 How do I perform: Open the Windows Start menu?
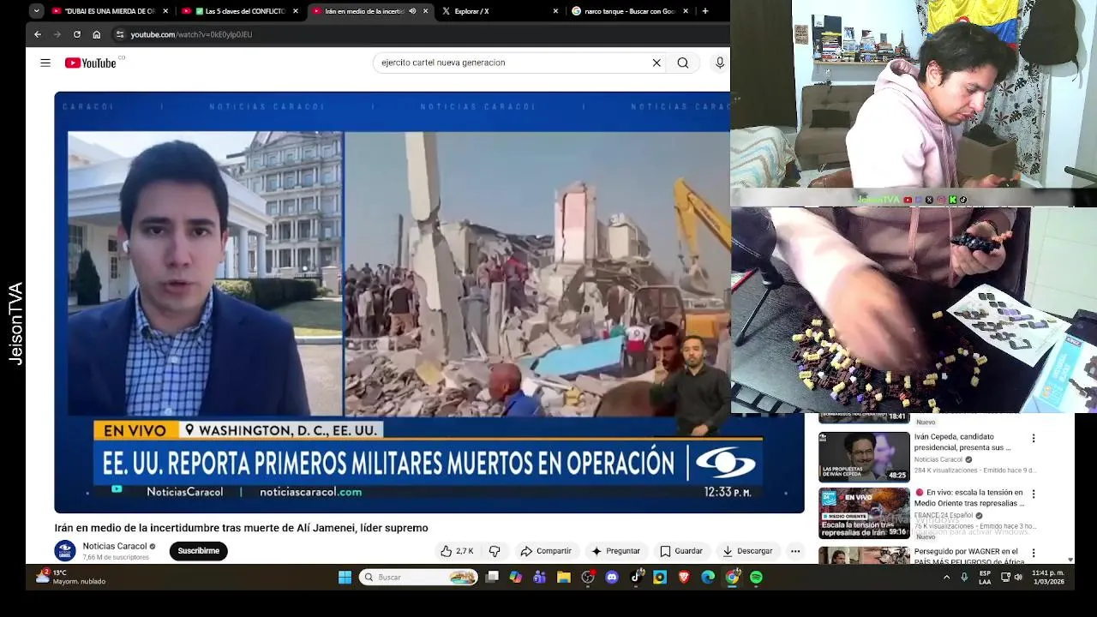coord(345,578)
